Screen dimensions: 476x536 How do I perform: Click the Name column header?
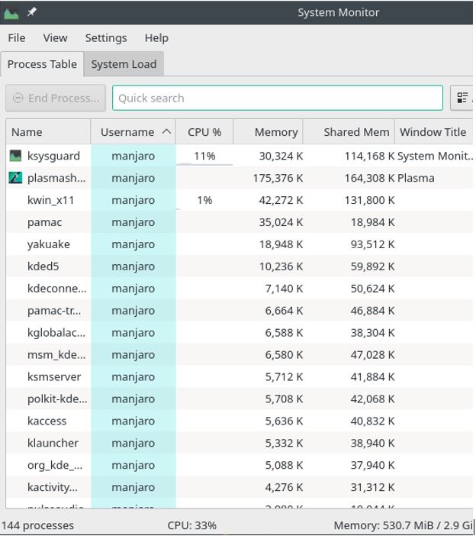pos(47,132)
